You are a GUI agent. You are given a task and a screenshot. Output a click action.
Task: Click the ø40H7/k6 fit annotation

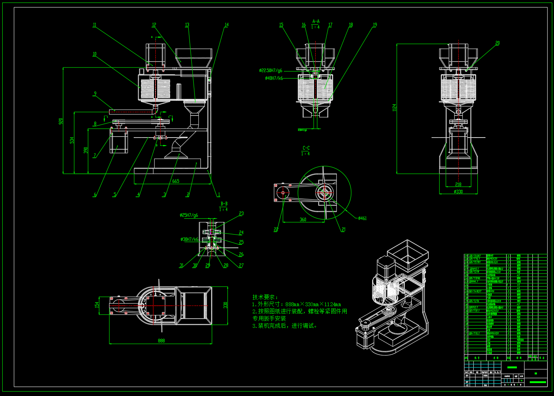(274, 78)
